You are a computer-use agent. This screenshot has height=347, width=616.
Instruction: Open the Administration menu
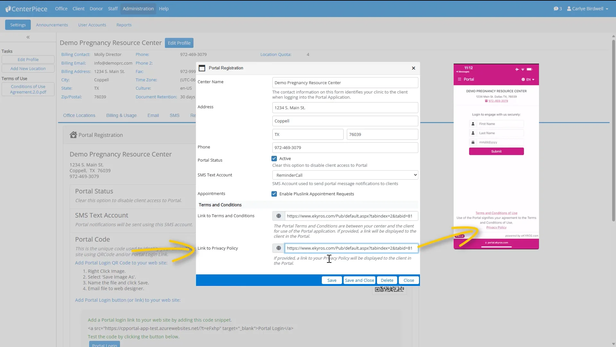138,9
